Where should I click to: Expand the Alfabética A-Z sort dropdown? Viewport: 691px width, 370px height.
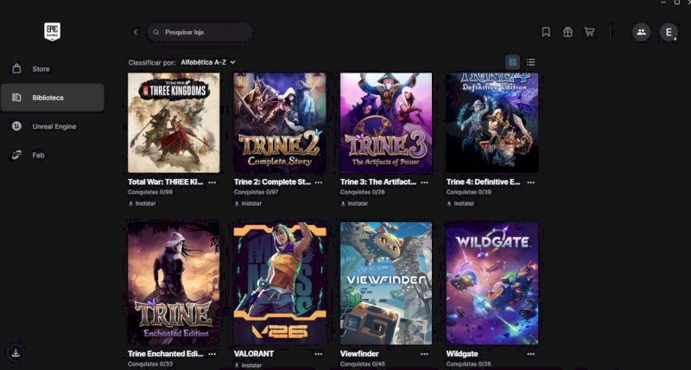pyautogui.click(x=208, y=62)
